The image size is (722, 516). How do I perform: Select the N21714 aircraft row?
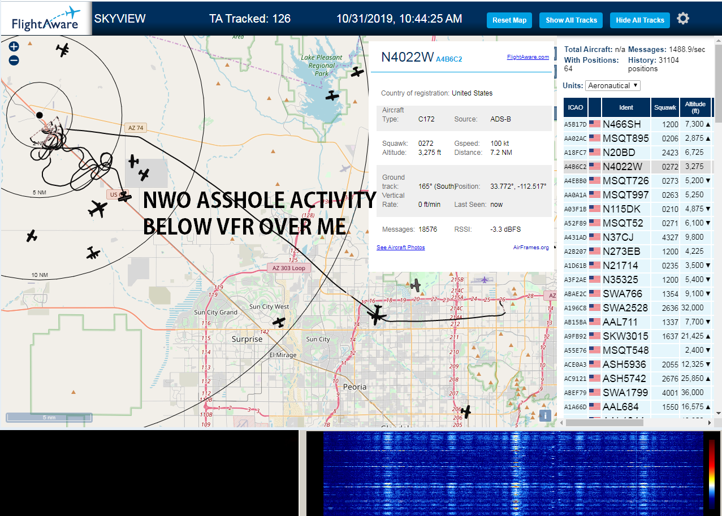pos(638,265)
